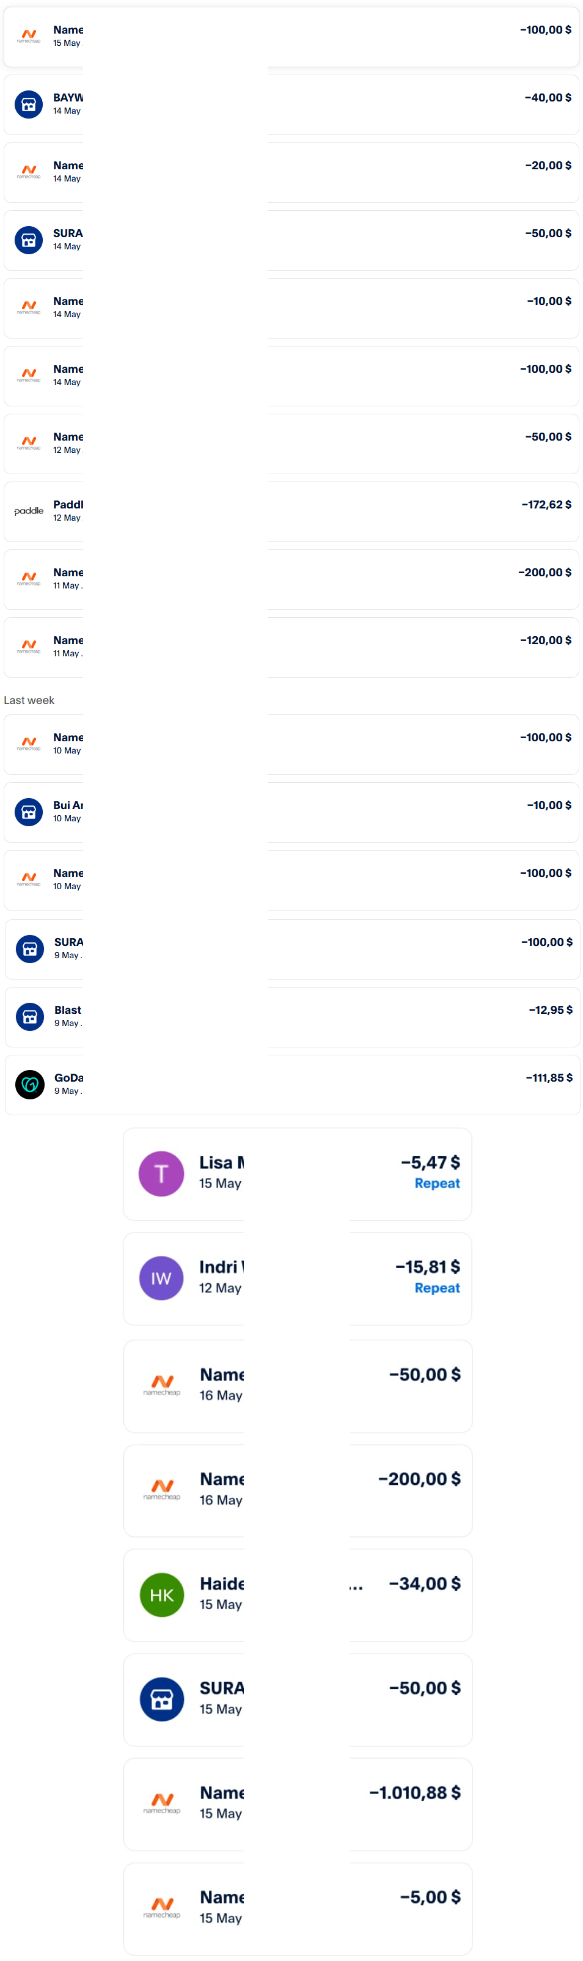Click Repeat on the −5,47 $ payment
Image resolution: width=583 pixels, height=1961 pixels.
point(437,1183)
